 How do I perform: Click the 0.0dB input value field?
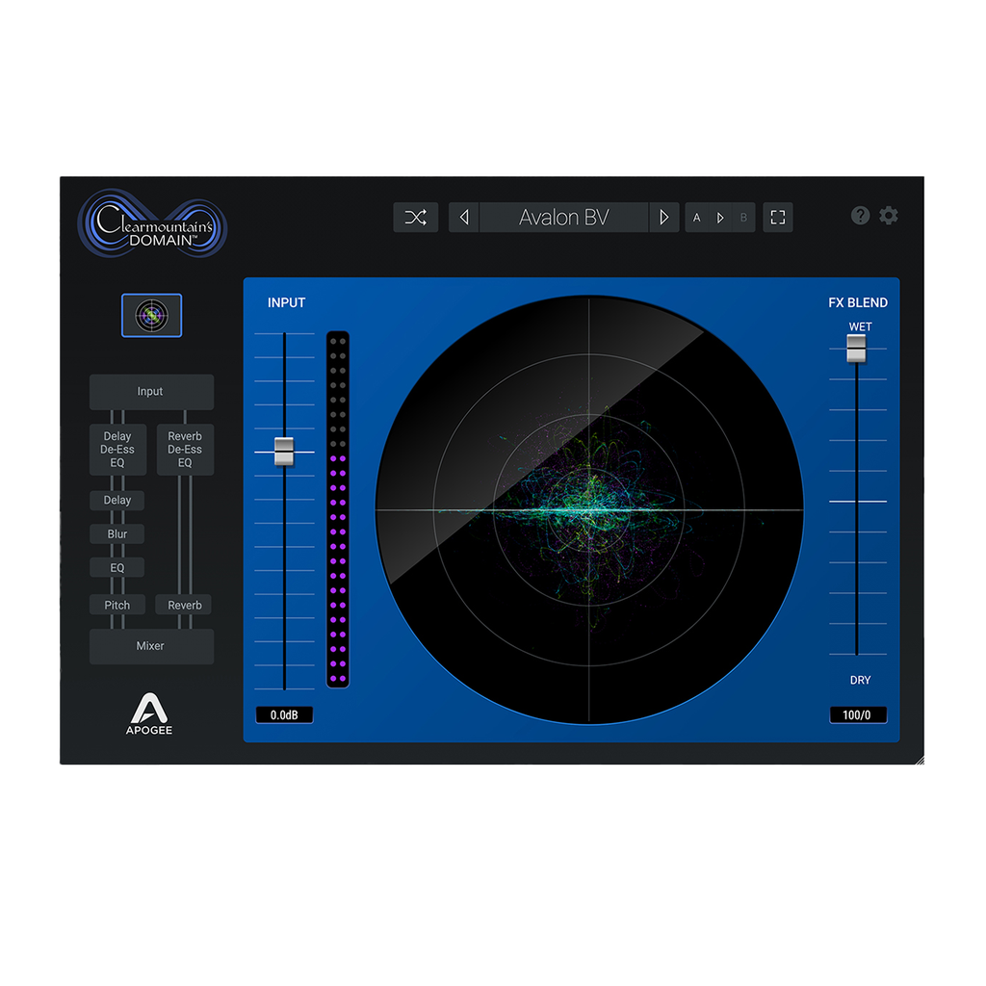coord(284,715)
